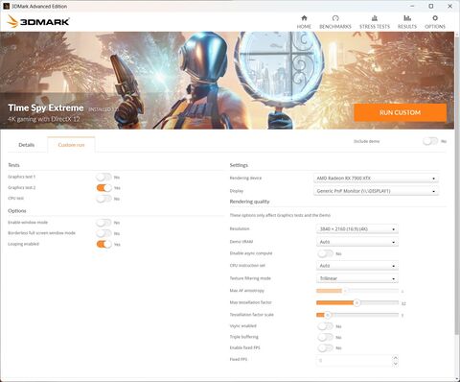460x382 pixels.
Task: Click the Time Spy Extreme title
Action: [46, 107]
